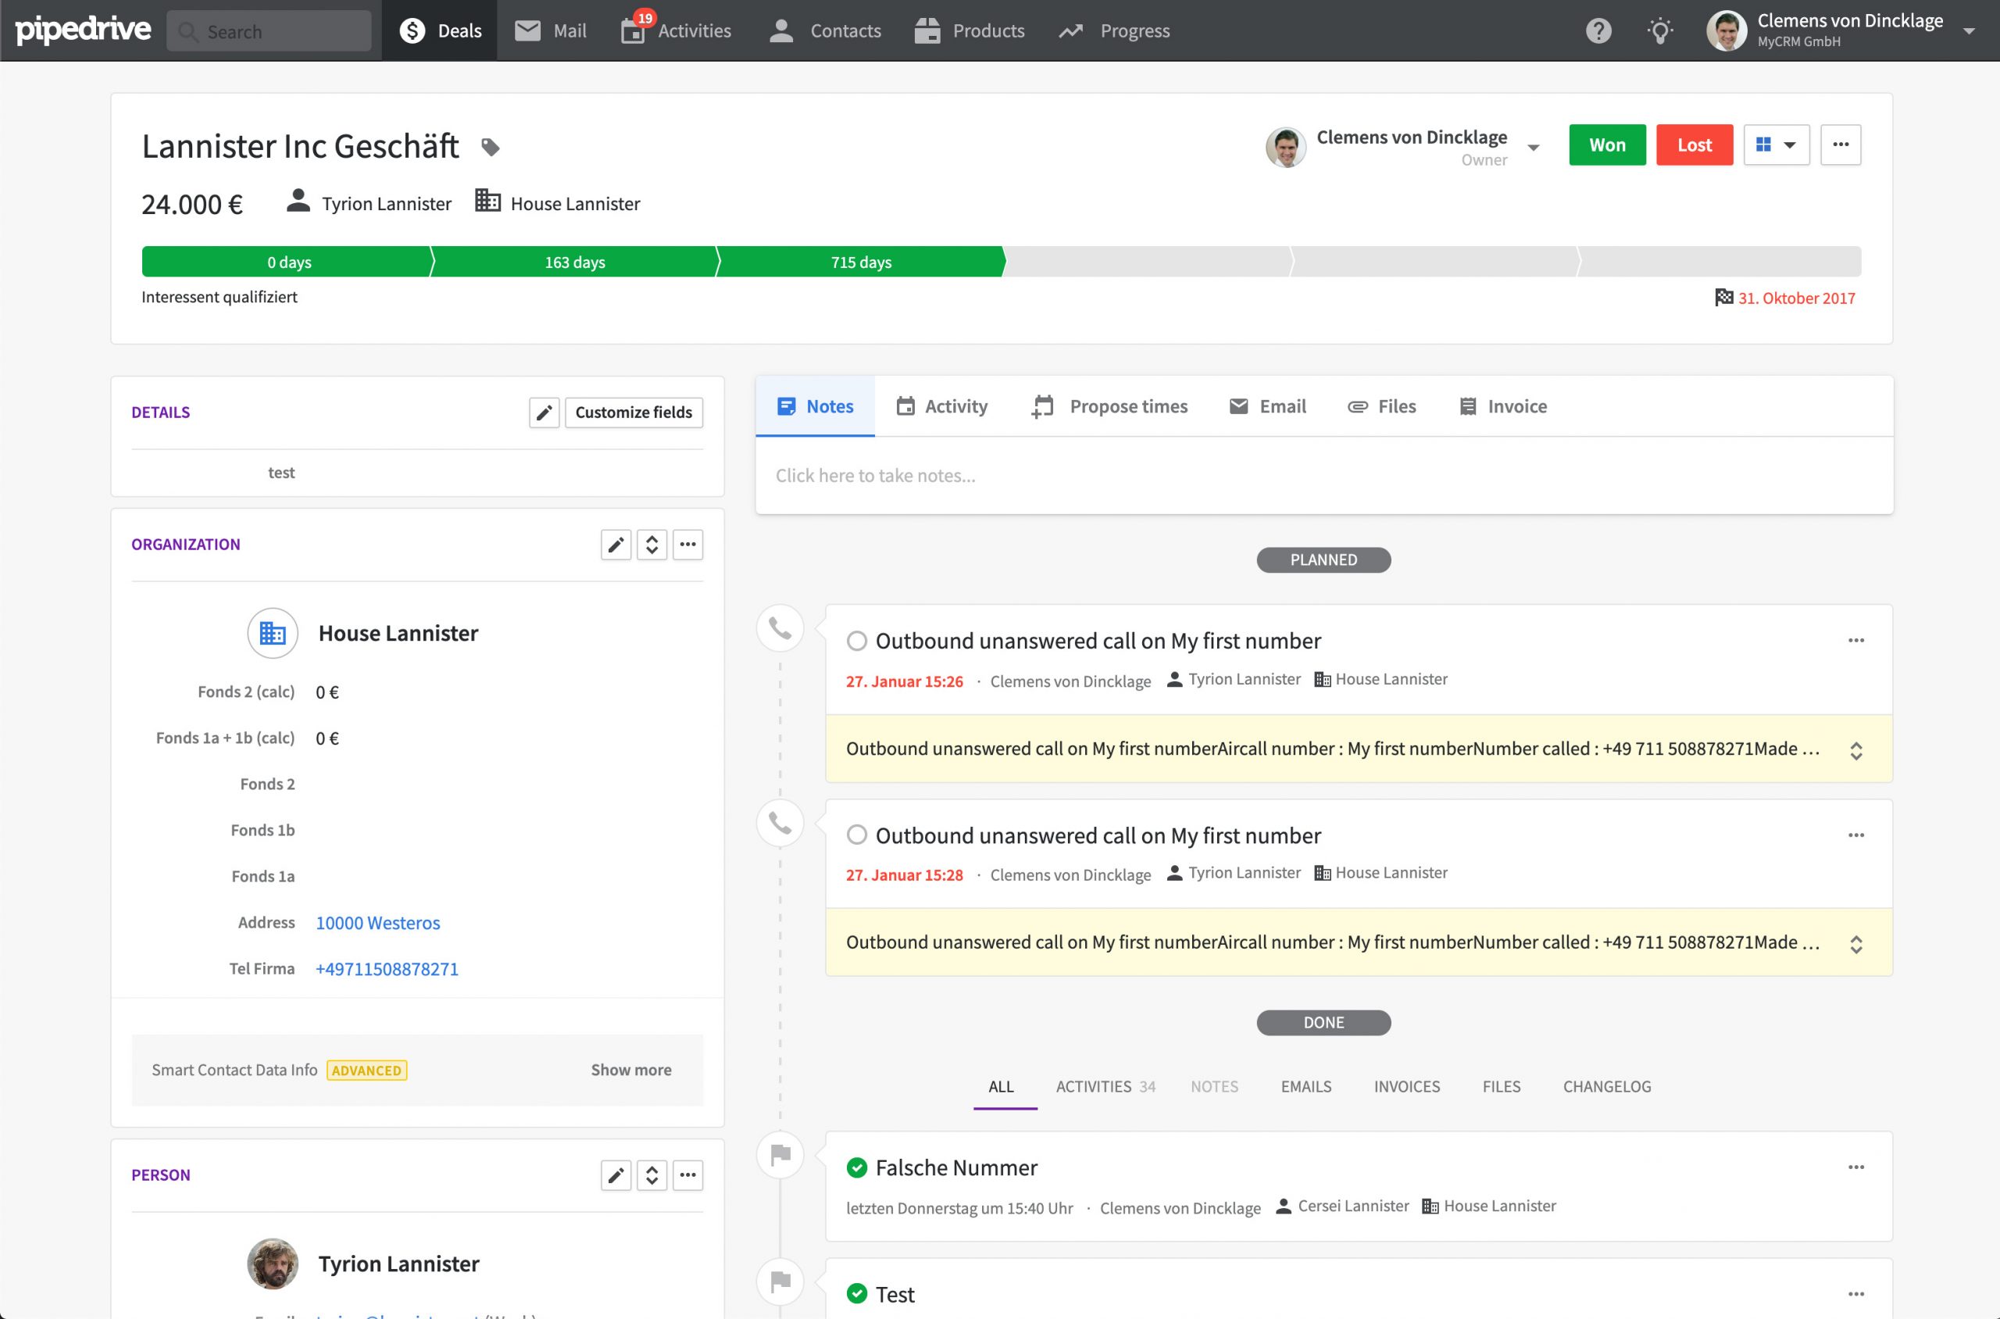The width and height of the screenshot is (2000, 1319).
Task: Click pencil icon in Organization panel
Action: pyautogui.click(x=616, y=545)
